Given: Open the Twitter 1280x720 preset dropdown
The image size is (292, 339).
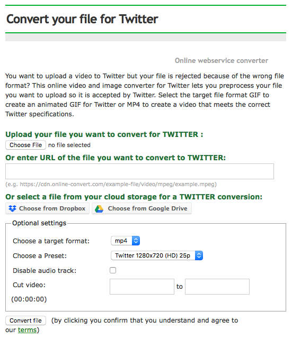Looking at the screenshot, I should tap(157, 255).
